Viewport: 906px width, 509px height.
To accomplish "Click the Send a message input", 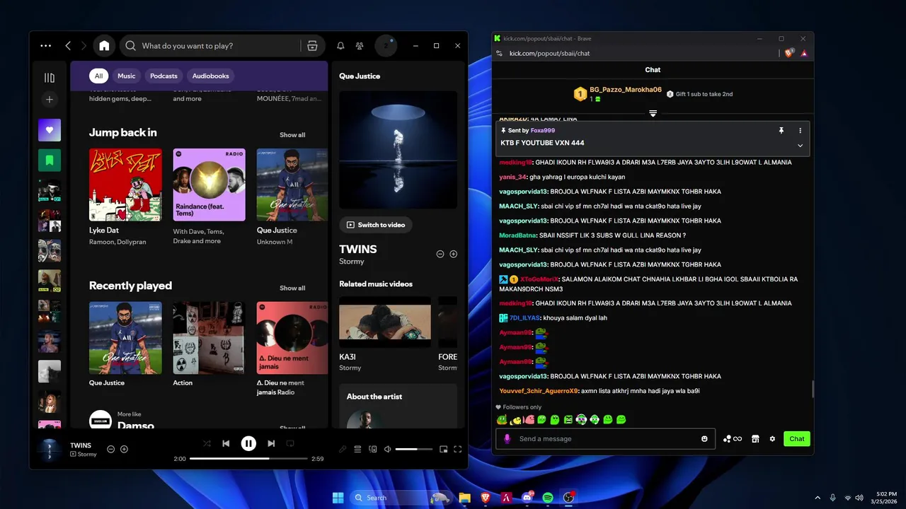I will 606,439.
